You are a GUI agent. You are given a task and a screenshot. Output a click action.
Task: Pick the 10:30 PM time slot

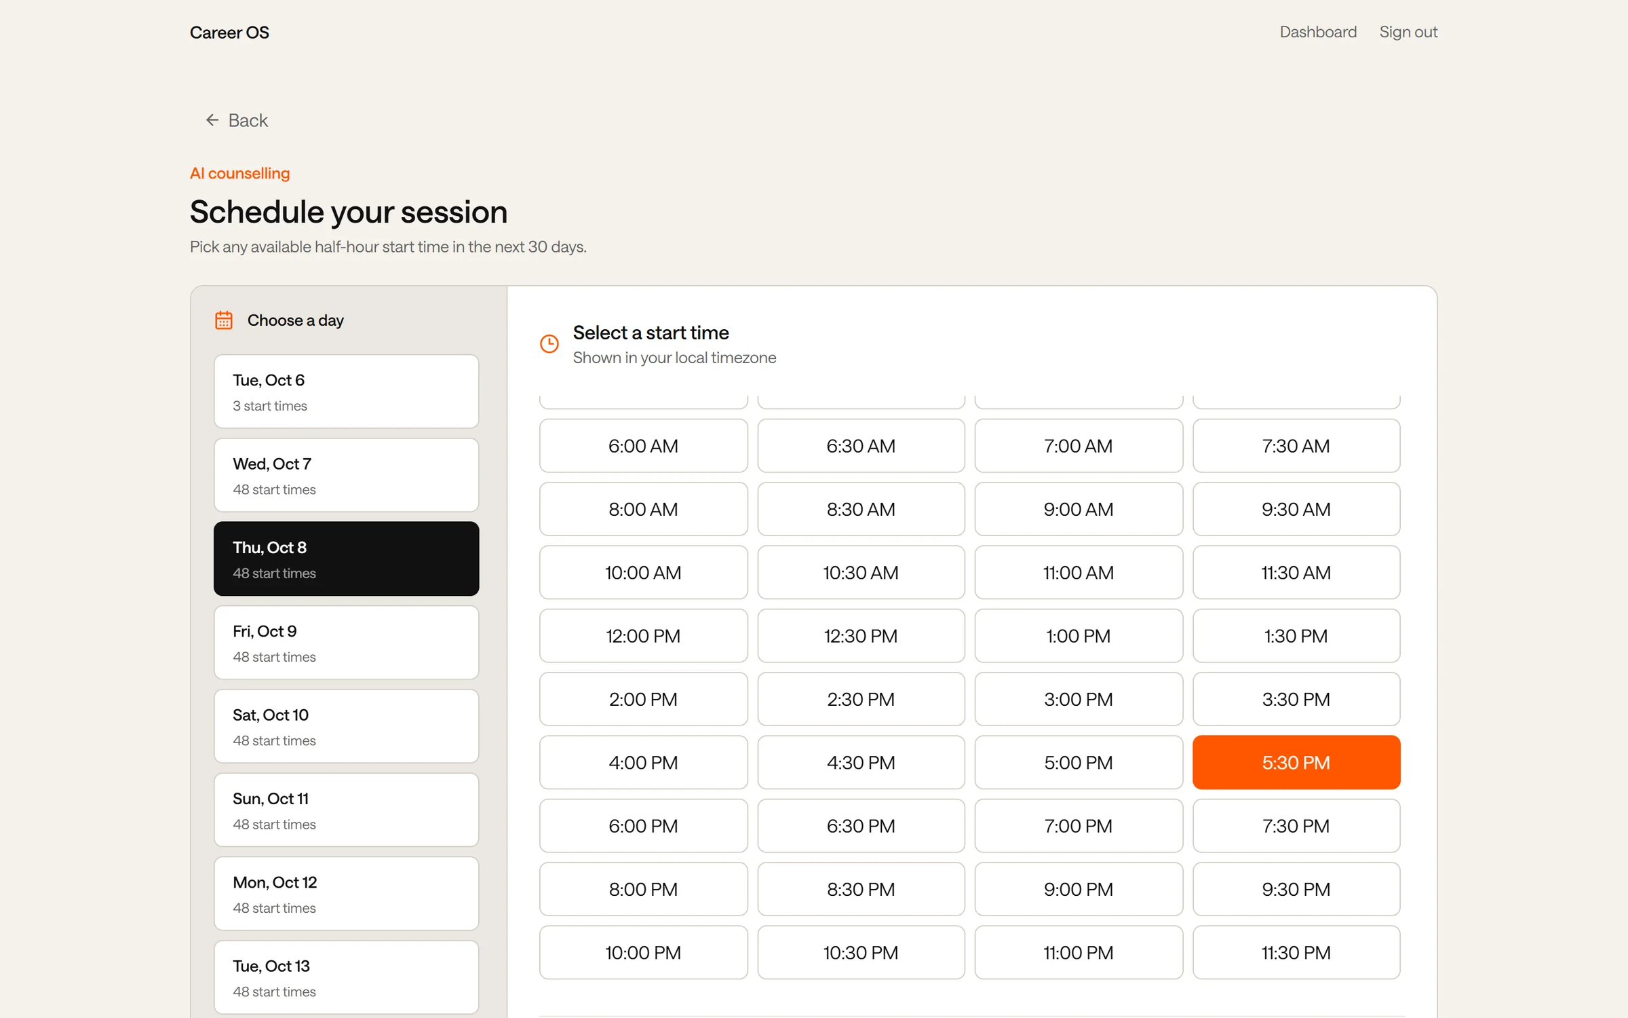coord(861,953)
